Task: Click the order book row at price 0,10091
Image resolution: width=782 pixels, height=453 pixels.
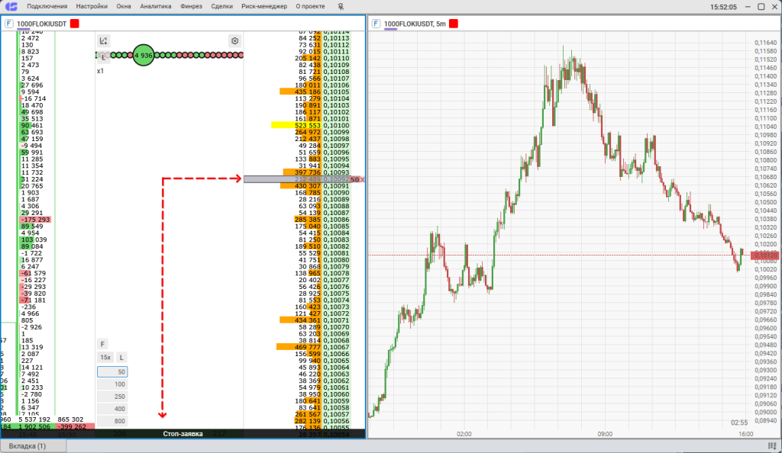Action: click(x=297, y=185)
